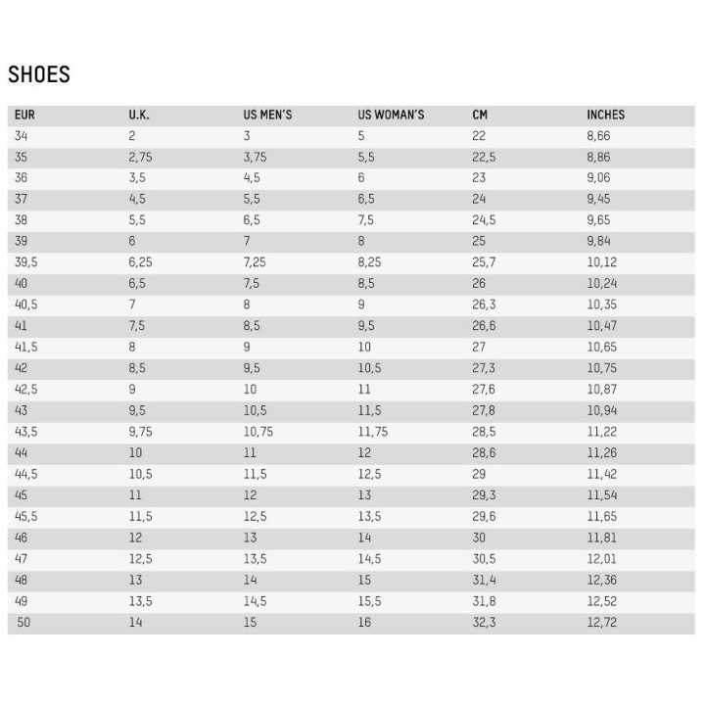Select U.K. size 9,75 cell
The height and width of the screenshot is (705, 705).
click(x=140, y=432)
